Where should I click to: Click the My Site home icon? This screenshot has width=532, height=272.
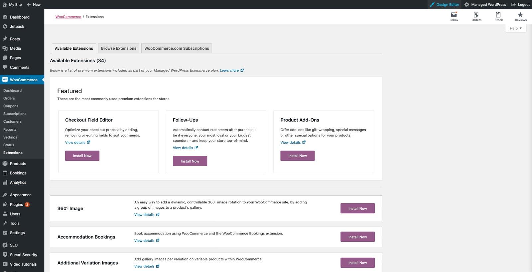pyautogui.click(x=5, y=5)
